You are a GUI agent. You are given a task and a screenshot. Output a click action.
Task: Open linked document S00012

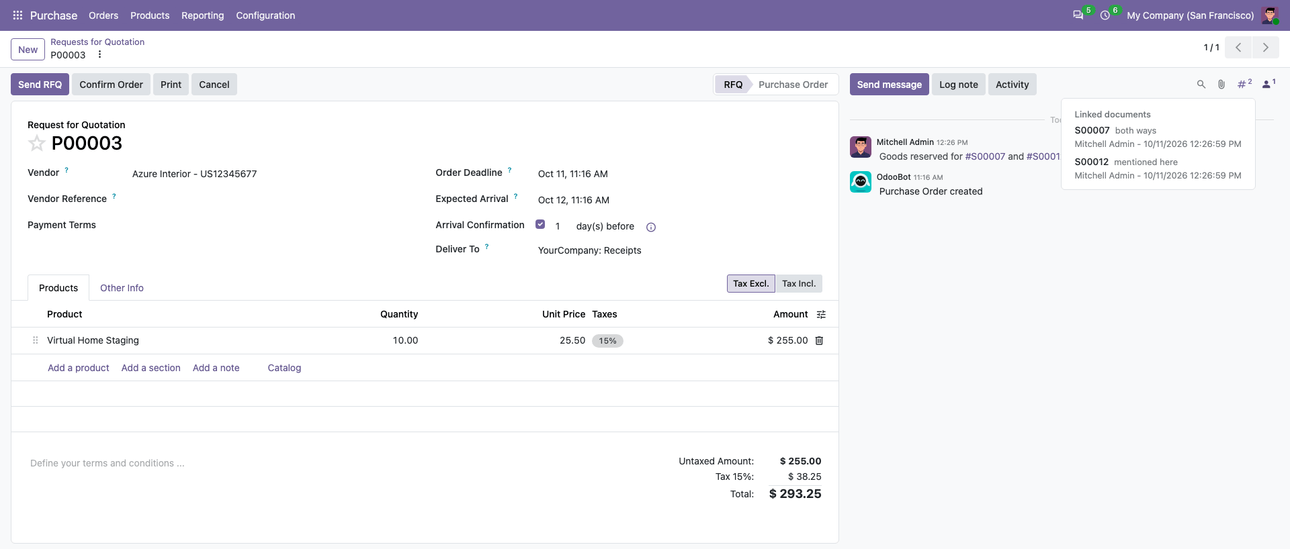(1091, 162)
